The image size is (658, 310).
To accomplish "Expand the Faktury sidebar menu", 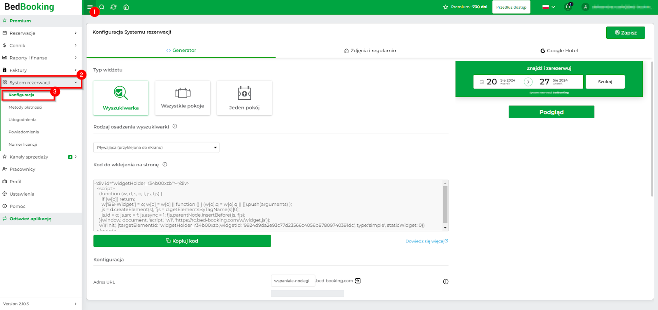I will [41, 70].
